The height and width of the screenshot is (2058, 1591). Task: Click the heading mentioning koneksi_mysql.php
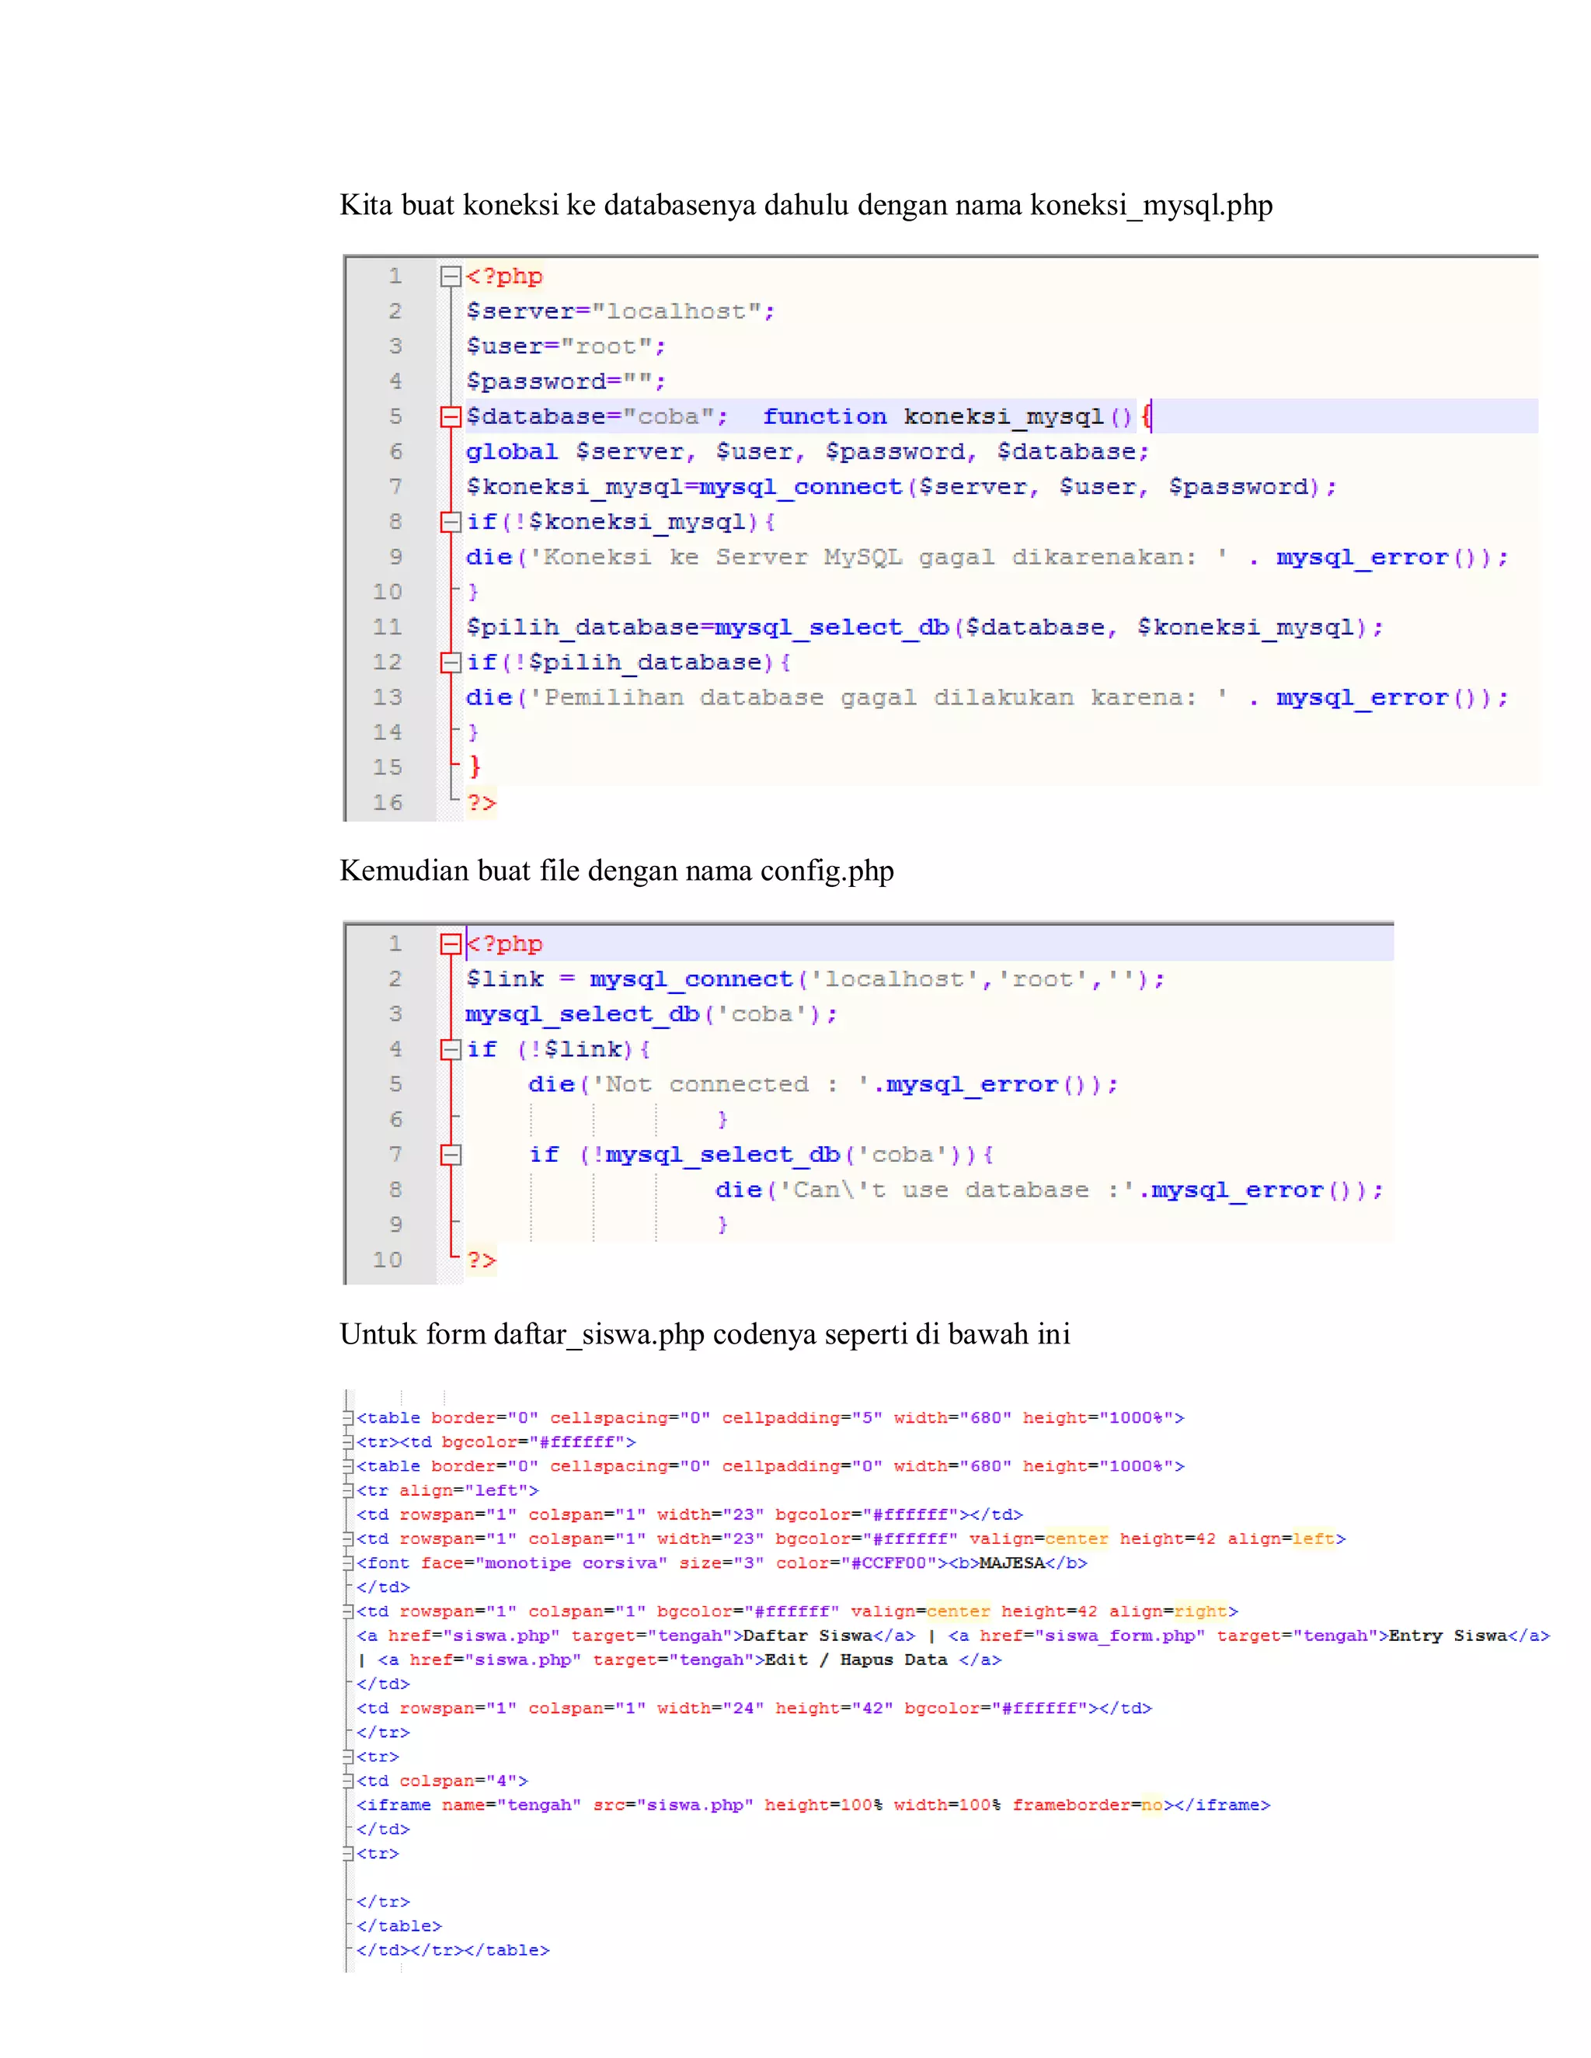point(806,206)
